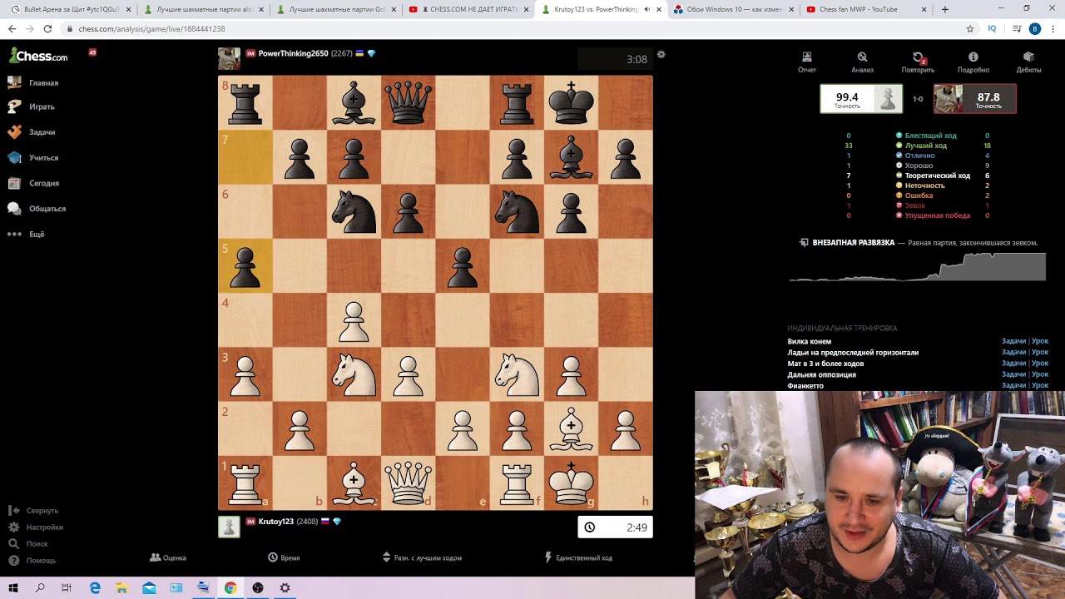Open Сегодня in the sidebar
The height and width of the screenshot is (599, 1065).
click(x=33, y=183)
